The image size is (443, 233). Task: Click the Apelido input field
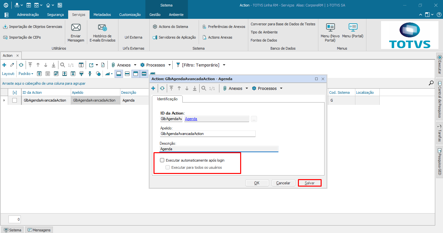pos(208,134)
